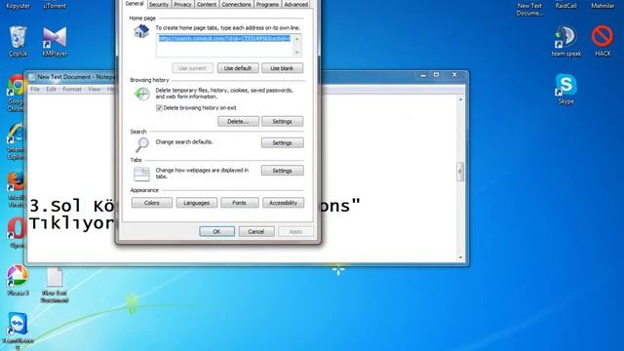Click Notepad scroll up arrow
This screenshot has width=624, height=351.
(x=460, y=99)
